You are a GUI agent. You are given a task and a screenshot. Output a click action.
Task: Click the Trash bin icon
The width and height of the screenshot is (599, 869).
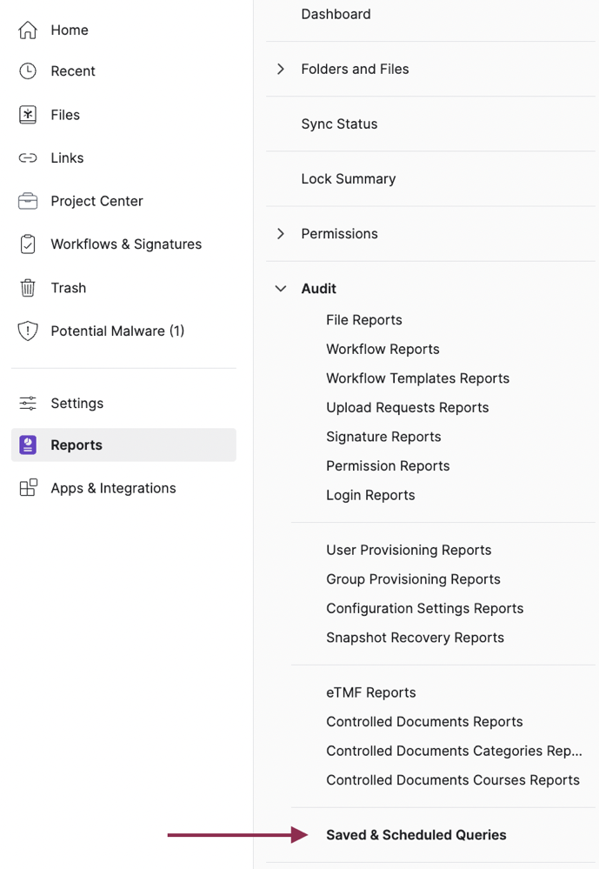coord(28,288)
